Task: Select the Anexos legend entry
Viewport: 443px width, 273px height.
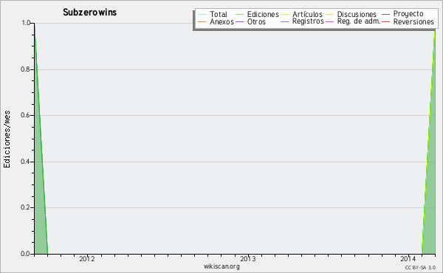Action: click(216, 21)
